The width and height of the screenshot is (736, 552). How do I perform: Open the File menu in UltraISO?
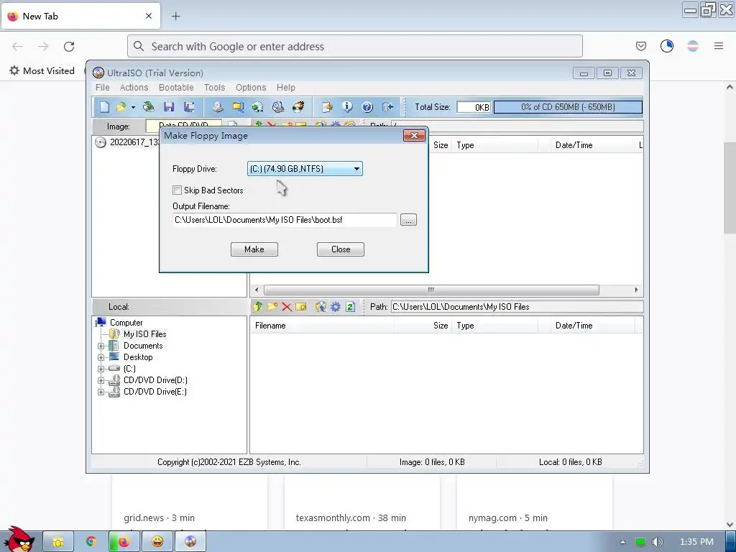(x=102, y=87)
